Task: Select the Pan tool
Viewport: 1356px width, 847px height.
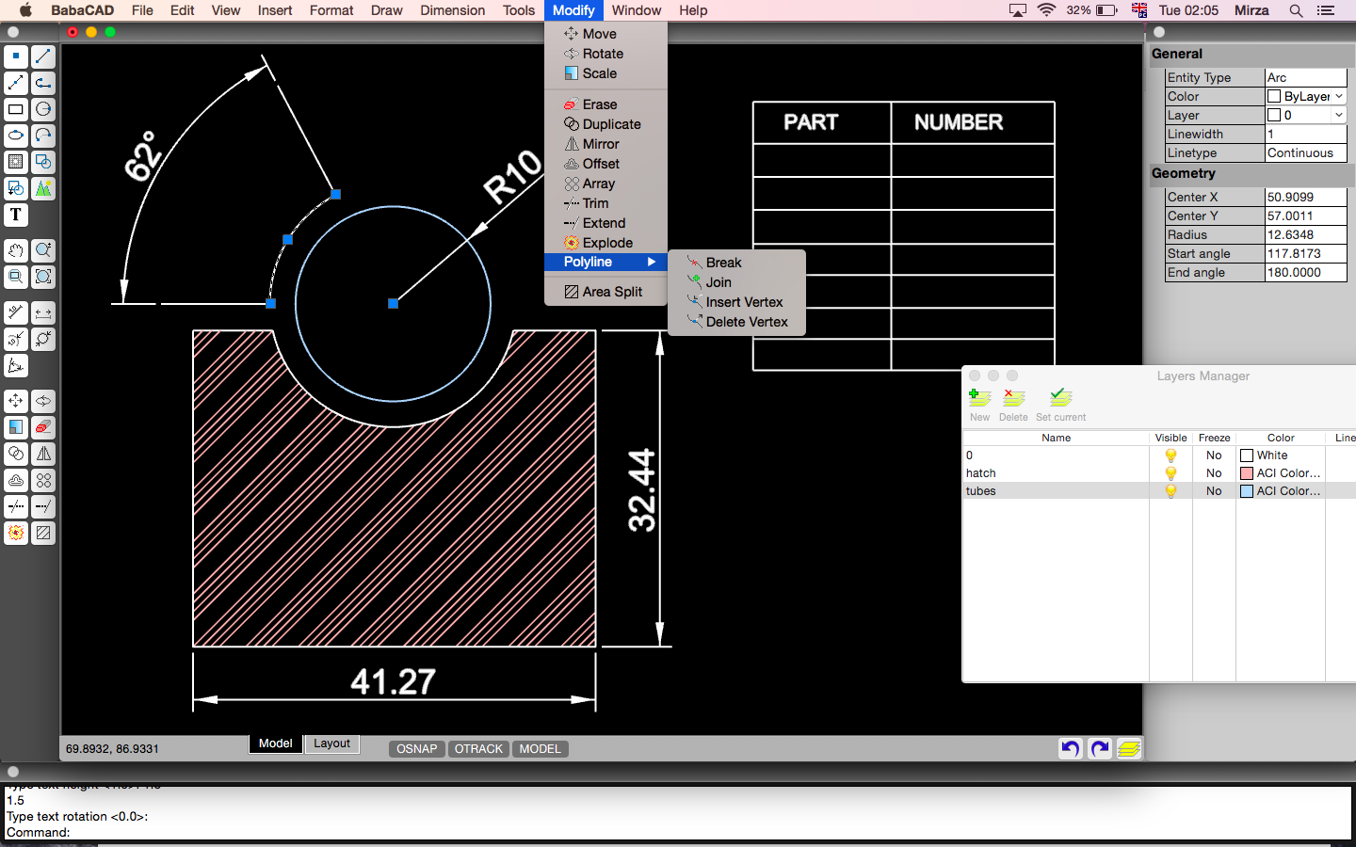Action: [x=15, y=251]
